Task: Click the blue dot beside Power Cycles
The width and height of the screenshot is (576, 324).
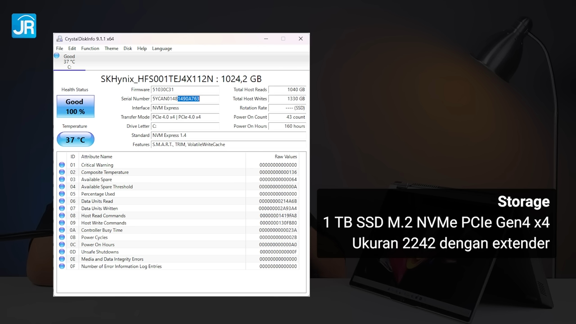Action: click(62, 237)
